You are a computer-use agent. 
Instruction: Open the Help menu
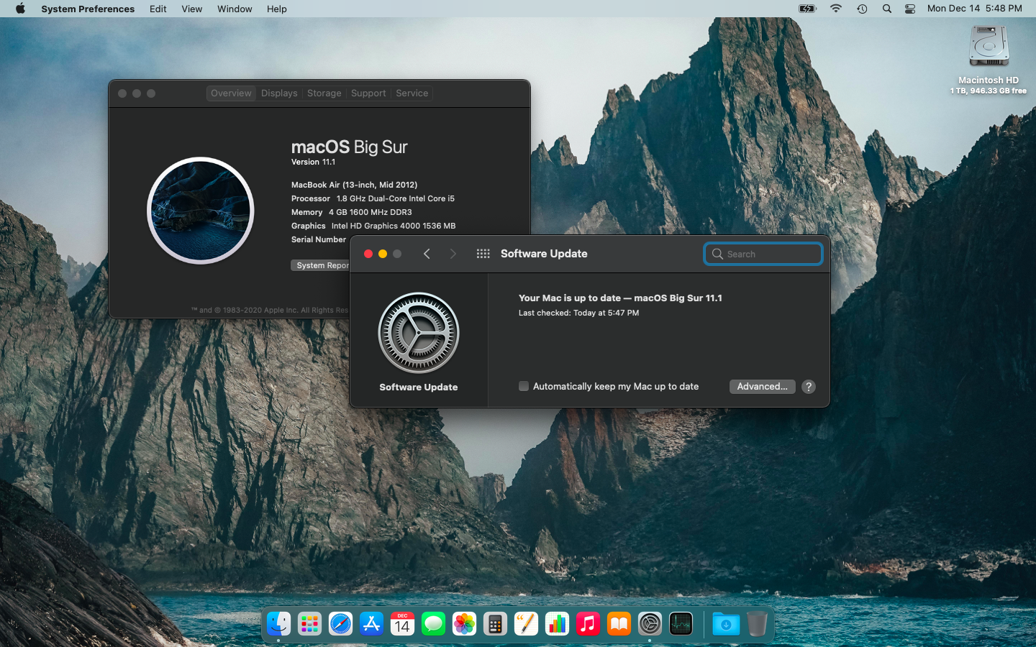point(277,9)
